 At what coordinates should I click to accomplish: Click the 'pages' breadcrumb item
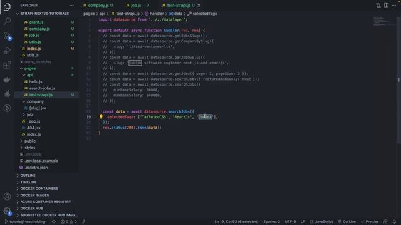pyautogui.click(x=89, y=14)
